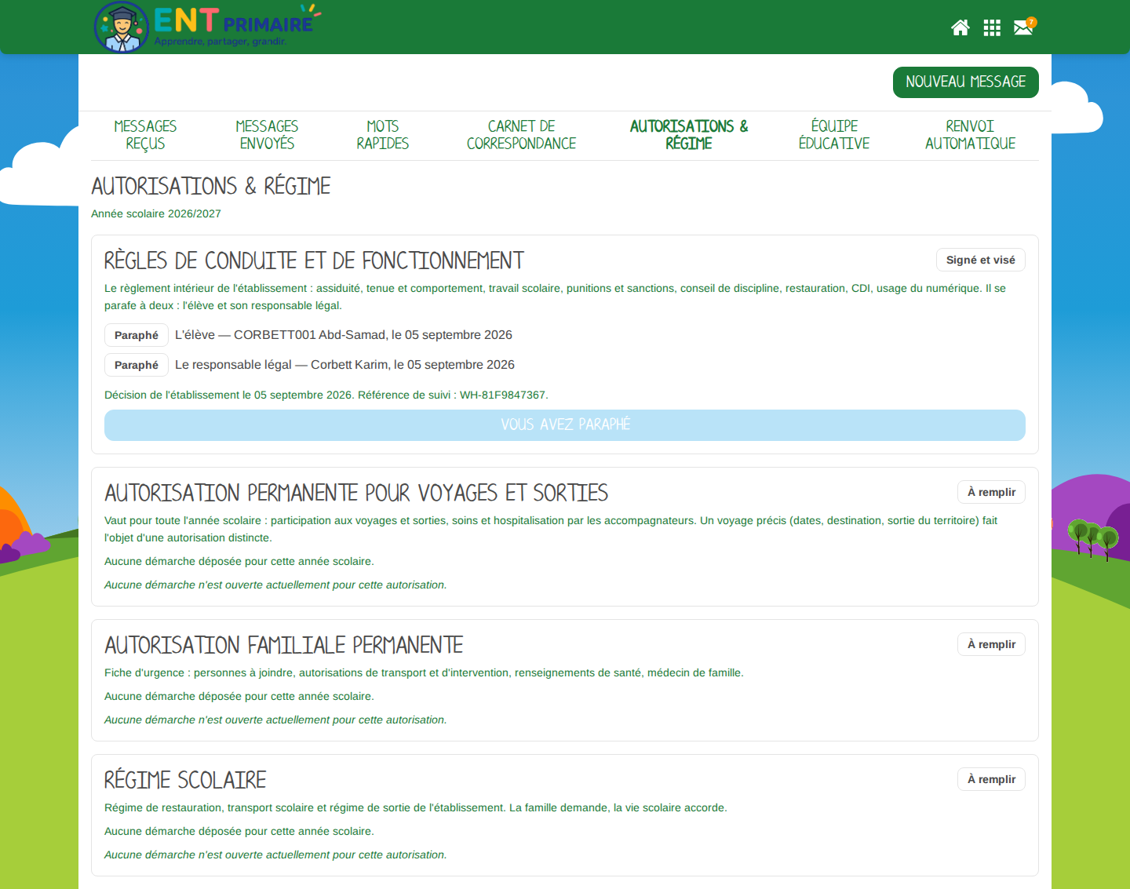Click the Autorisations & Régime page title
The image size is (1130, 889).
click(x=210, y=186)
